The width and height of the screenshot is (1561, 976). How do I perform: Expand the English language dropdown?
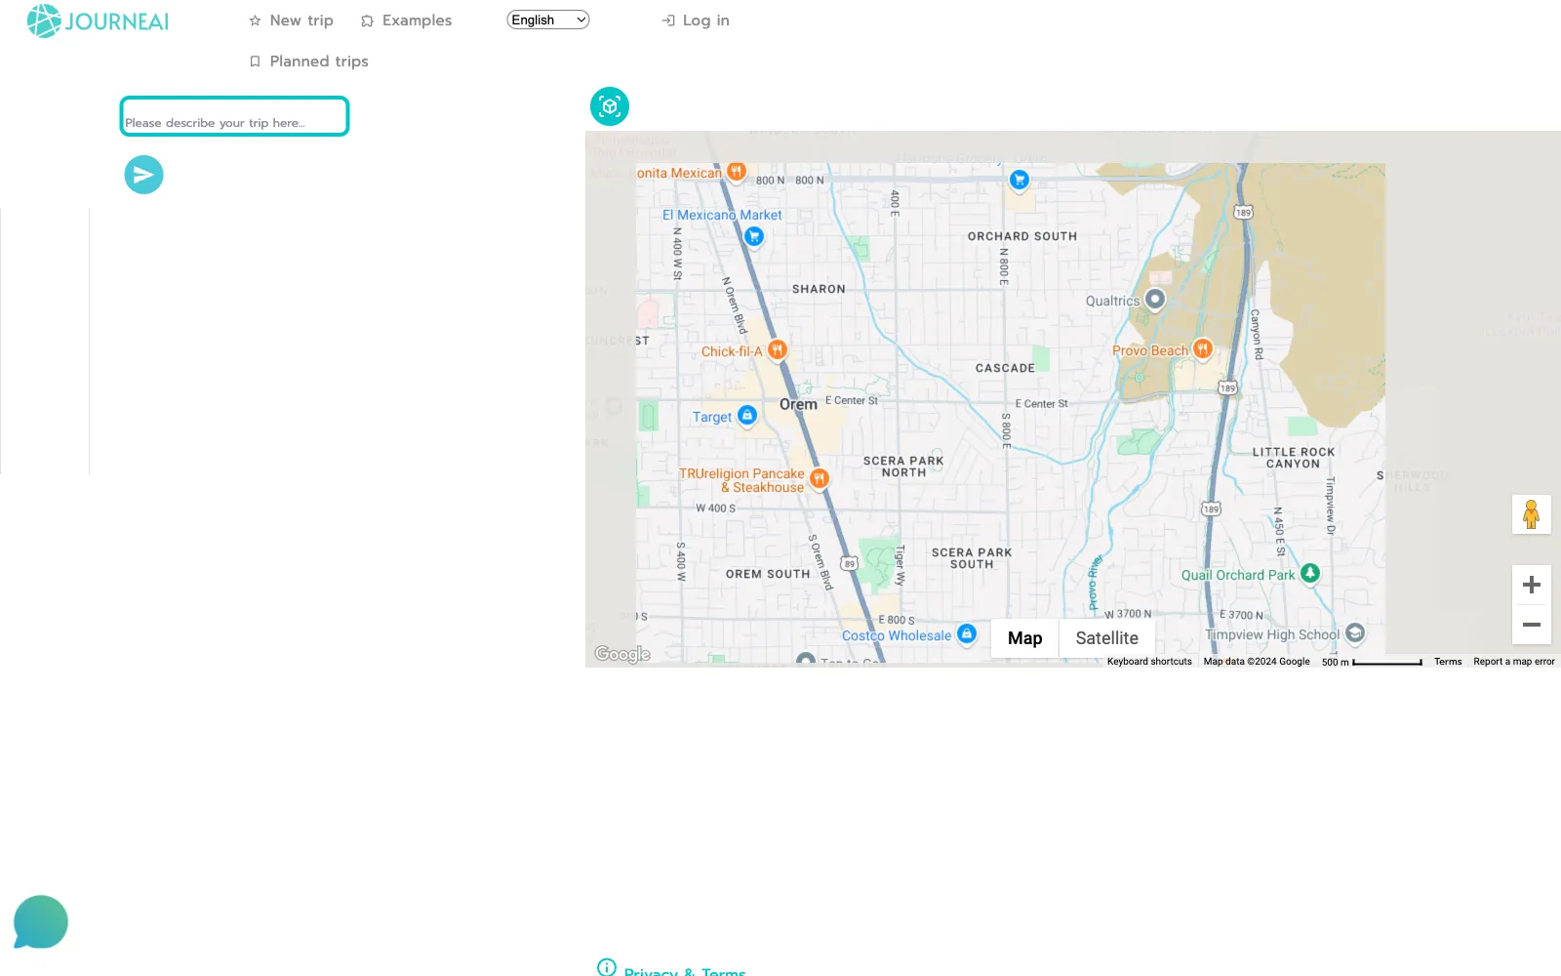(548, 20)
